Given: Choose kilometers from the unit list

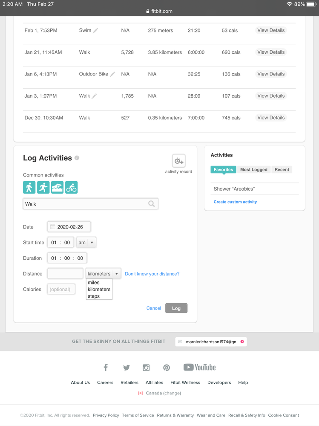Looking at the screenshot, I should tap(99, 290).
